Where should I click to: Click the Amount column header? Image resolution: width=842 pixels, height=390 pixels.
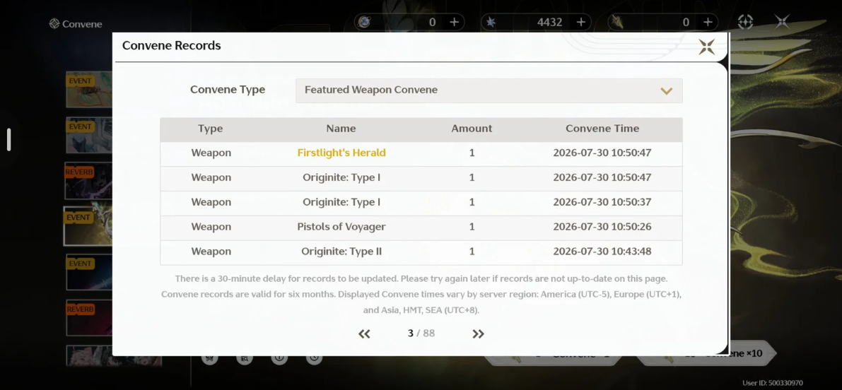pos(472,129)
